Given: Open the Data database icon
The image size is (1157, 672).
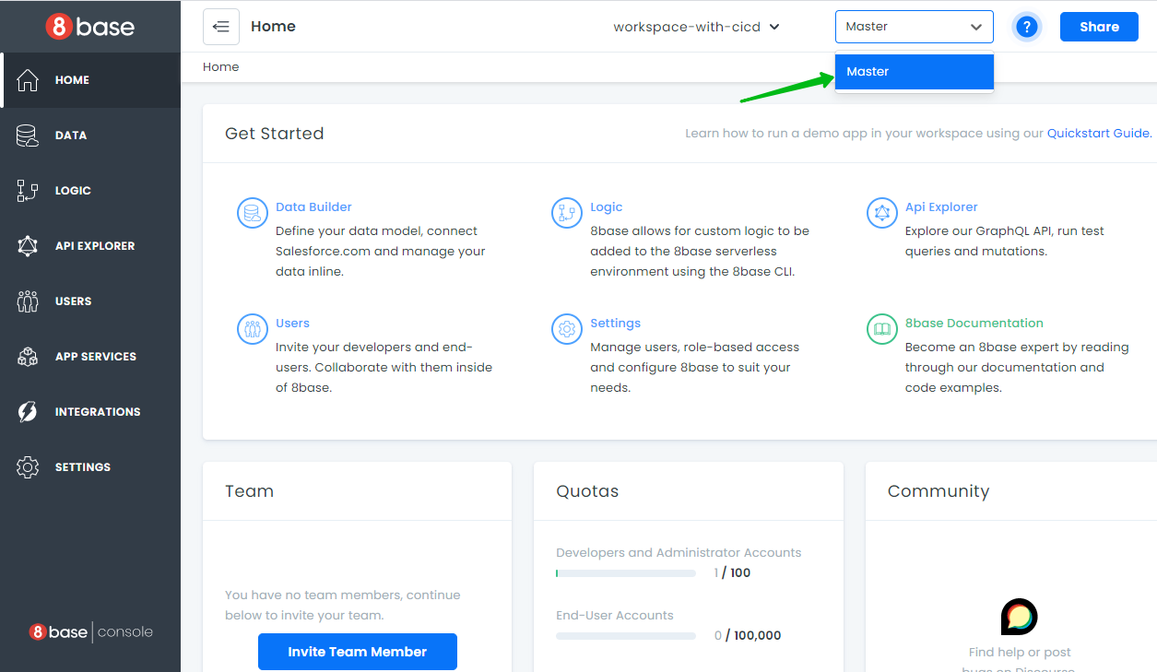Looking at the screenshot, I should (x=28, y=136).
